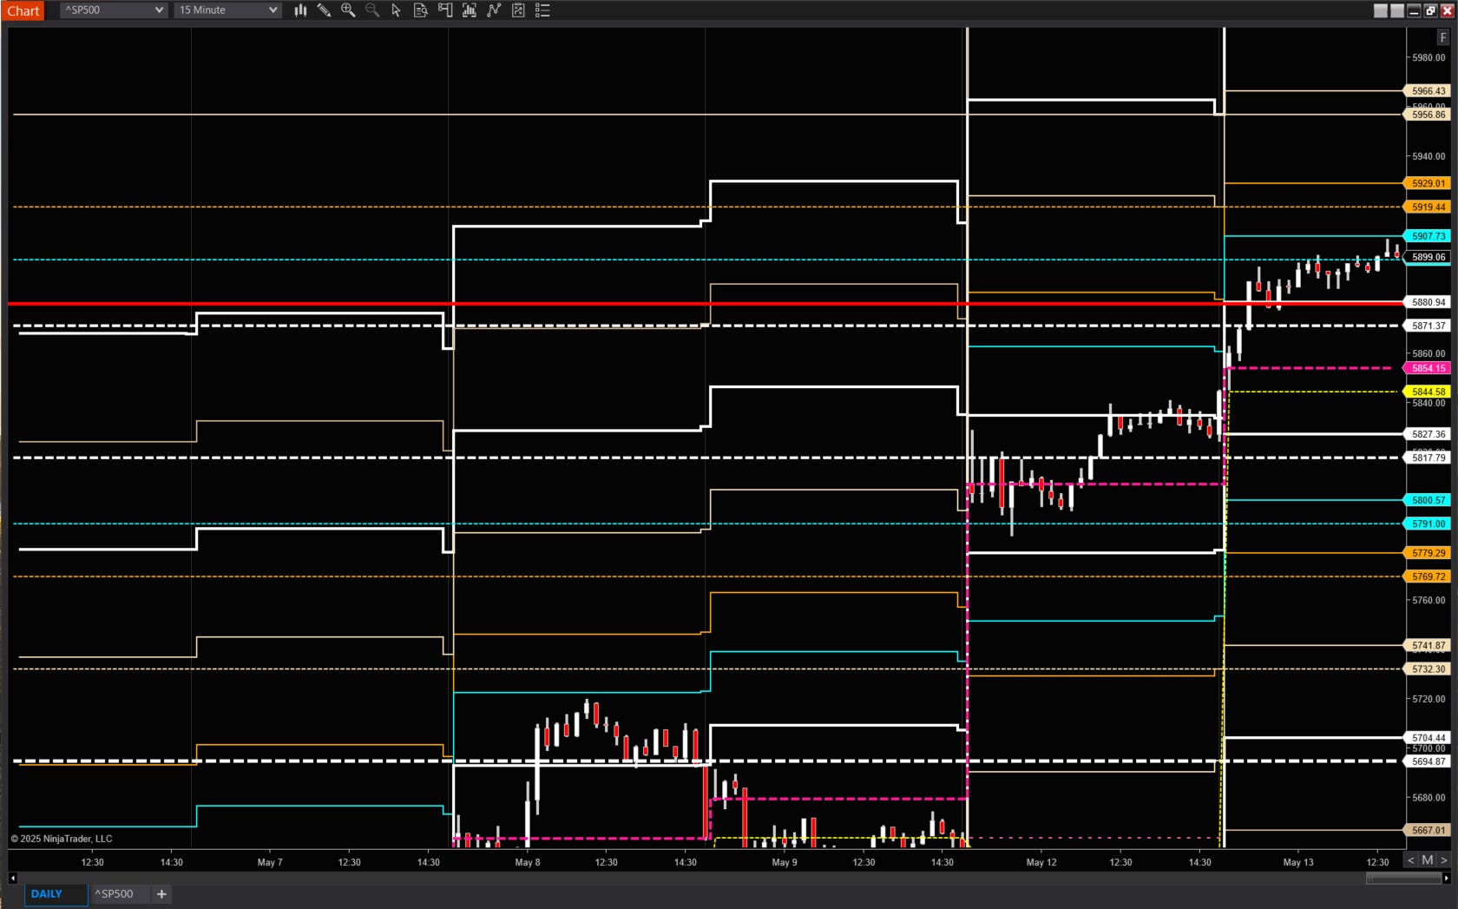Select the red horizontal line at 5880.94
The width and height of the screenshot is (1458, 909).
(x=705, y=303)
